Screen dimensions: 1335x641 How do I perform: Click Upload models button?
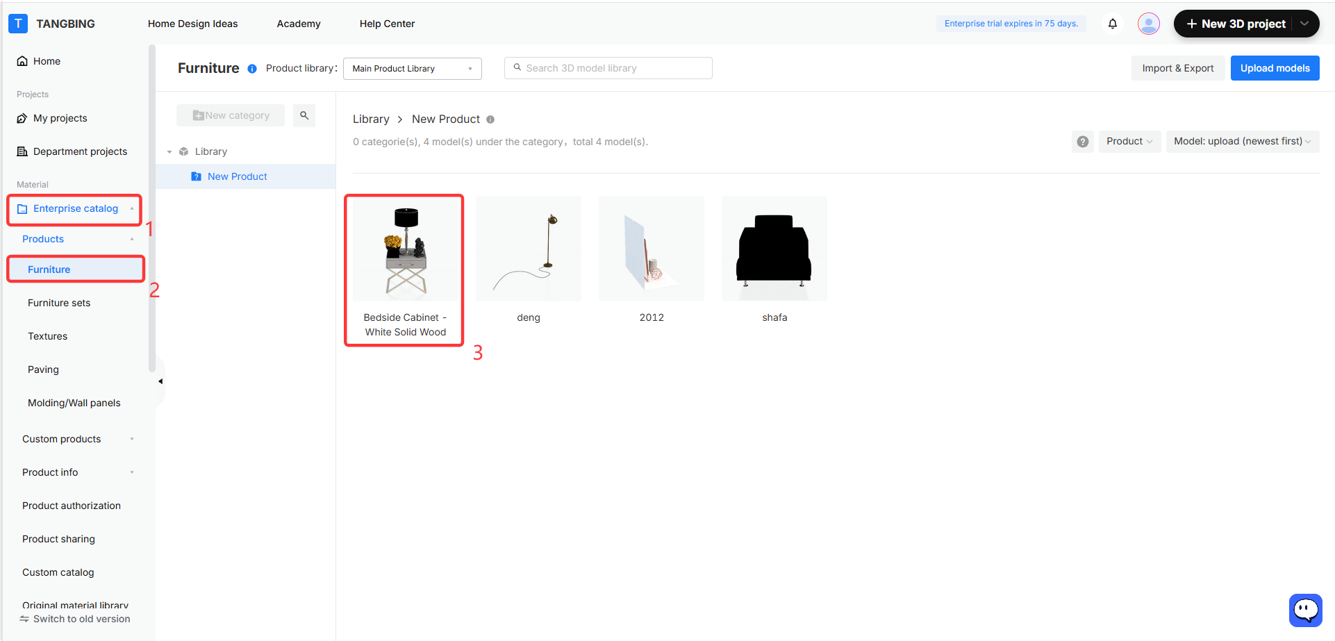tap(1275, 68)
